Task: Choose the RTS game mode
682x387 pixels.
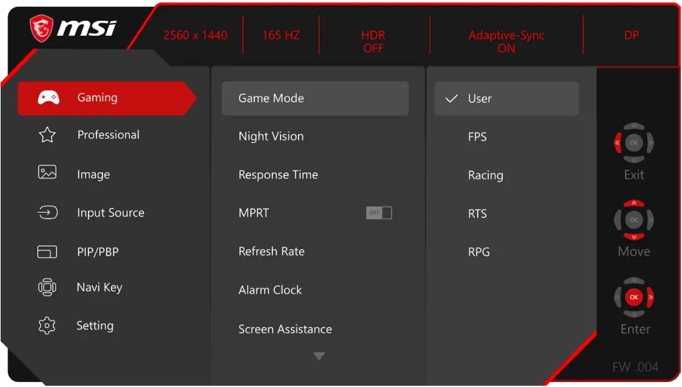Action: coord(478,213)
